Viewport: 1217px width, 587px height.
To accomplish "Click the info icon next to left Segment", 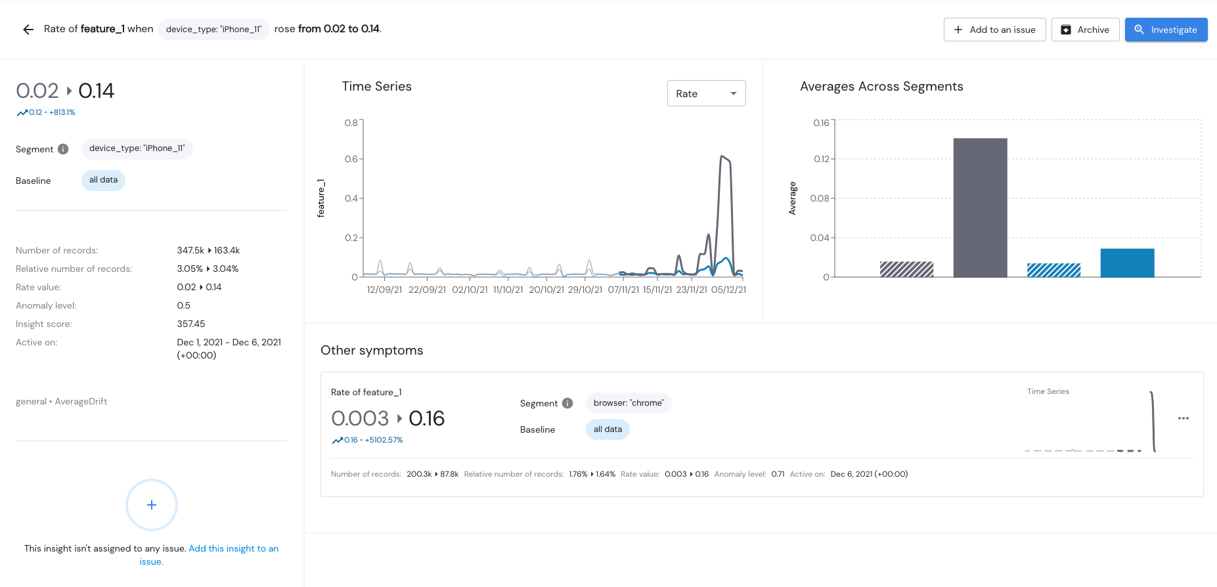I will 63,149.
